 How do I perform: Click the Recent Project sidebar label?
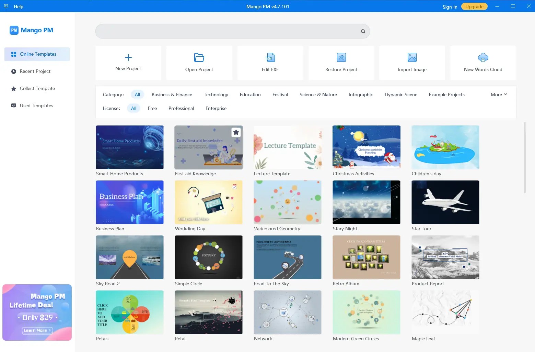coord(35,71)
